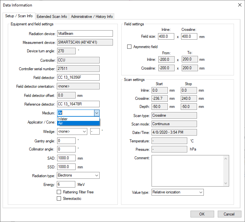The image size is (245, 222).
Task: Click the wedge angle field
Action: click(95, 131)
